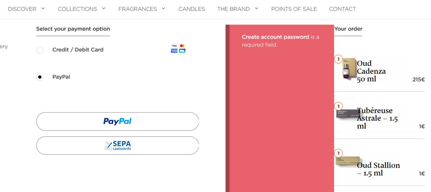Open the CANDLES menu item
The width and height of the screenshot is (431, 192).
(192, 9)
